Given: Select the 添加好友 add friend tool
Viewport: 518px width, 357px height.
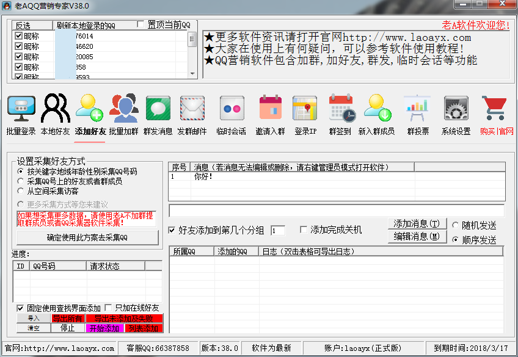Looking at the screenshot, I should tap(90, 115).
